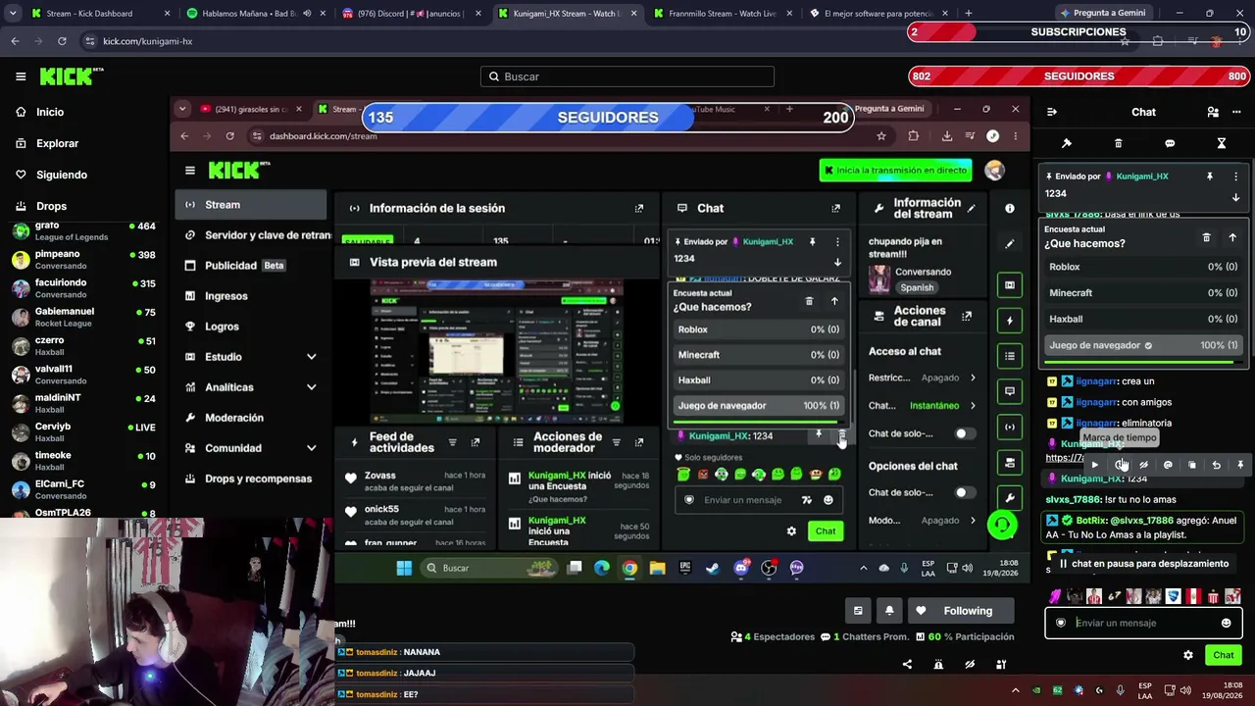Click the chat en pausa para desplazamiento banner

click(x=1142, y=564)
